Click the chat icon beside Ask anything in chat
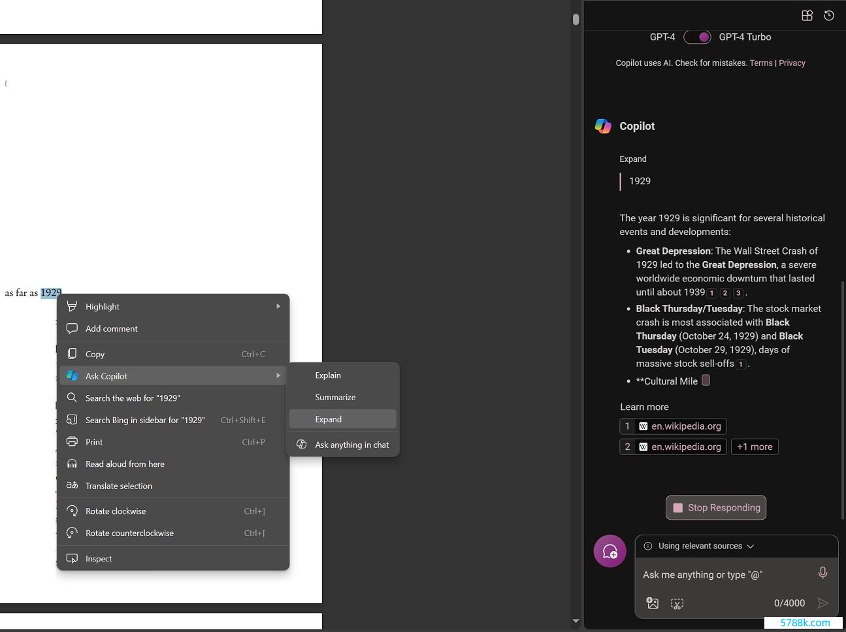Image resolution: width=846 pixels, height=632 pixels. (x=302, y=445)
